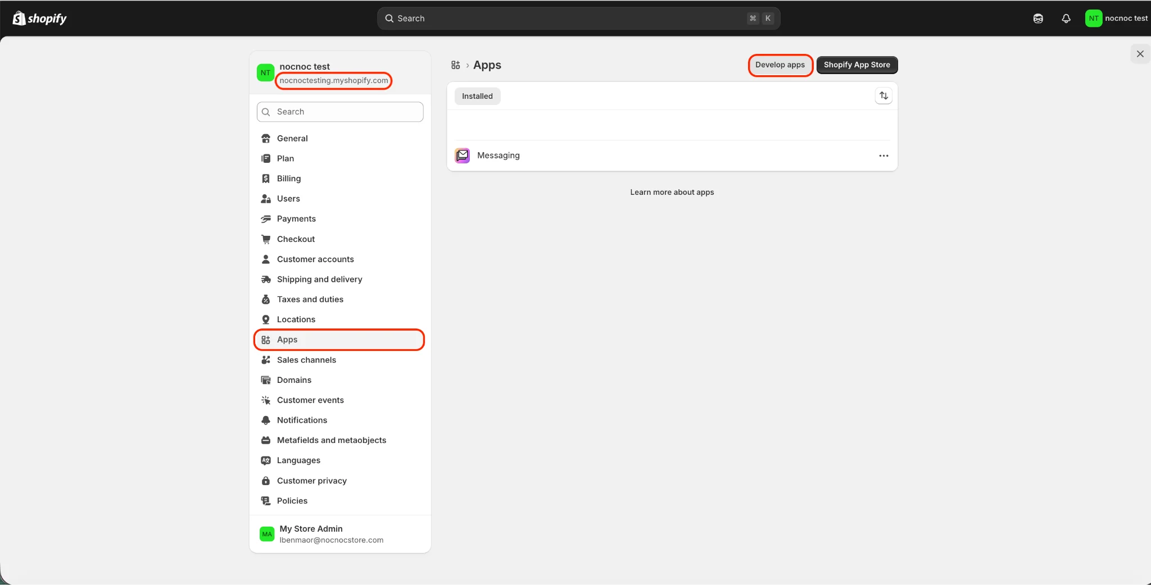Click the Notifications bell icon in sidebar

coord(266,421)
